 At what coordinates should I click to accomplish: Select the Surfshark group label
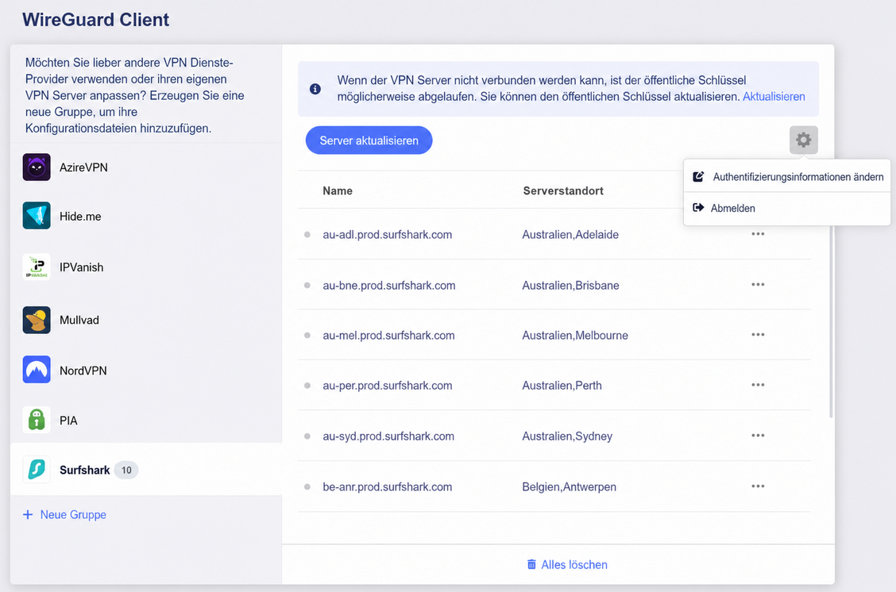84,470
